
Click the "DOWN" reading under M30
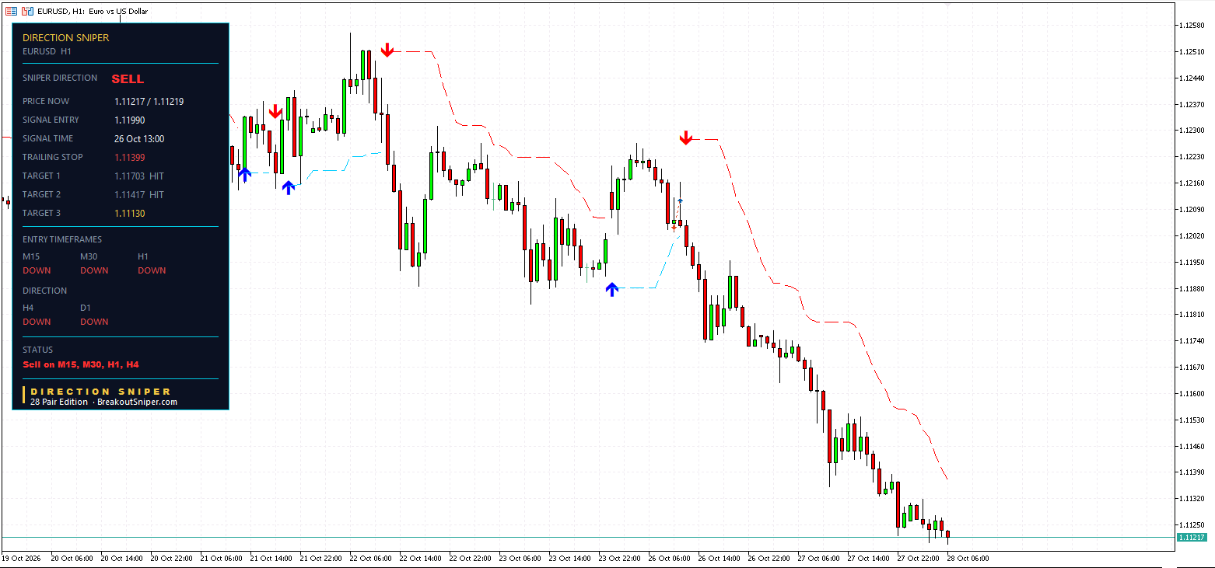(94, 270)
